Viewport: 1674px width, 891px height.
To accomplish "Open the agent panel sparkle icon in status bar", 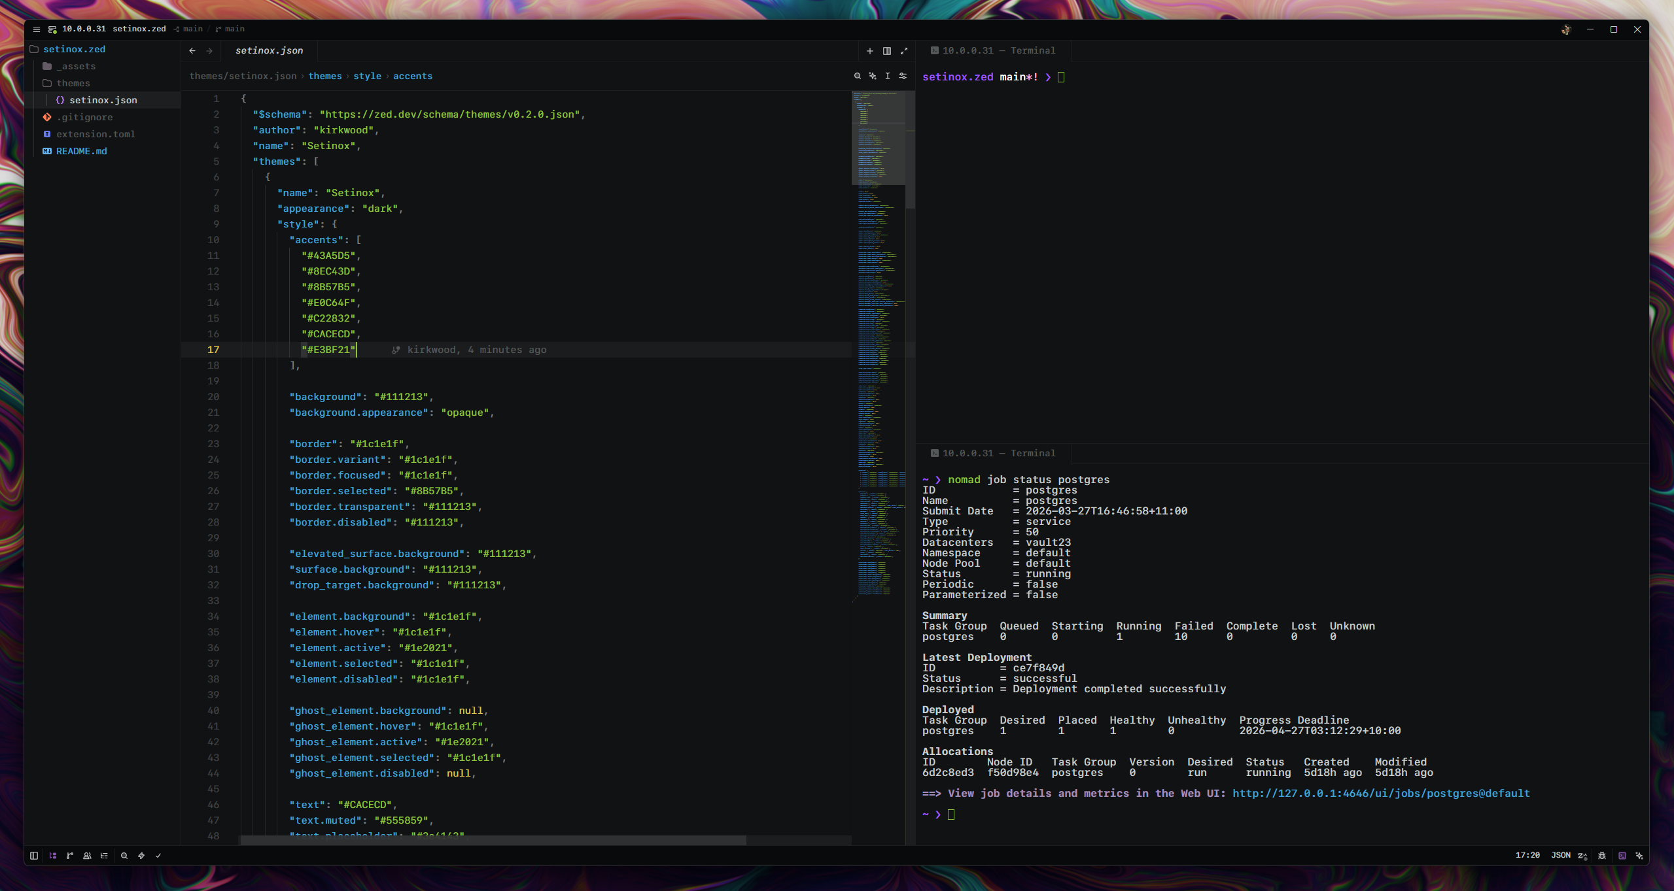I will coord(1639,856).
